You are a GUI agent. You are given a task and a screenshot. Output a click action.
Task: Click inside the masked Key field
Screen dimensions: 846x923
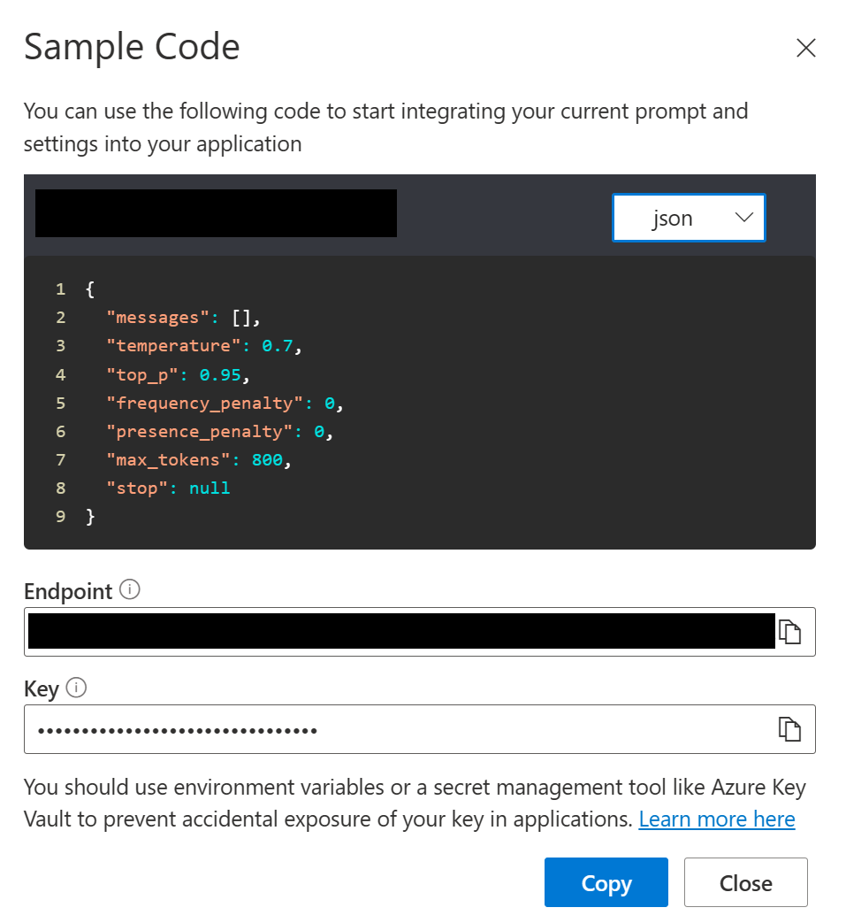[x=398, y=730]
